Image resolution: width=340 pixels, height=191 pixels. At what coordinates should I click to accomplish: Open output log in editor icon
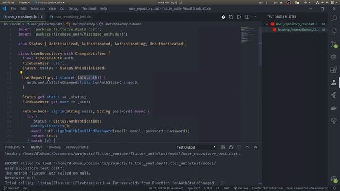[x=239, y=147]
